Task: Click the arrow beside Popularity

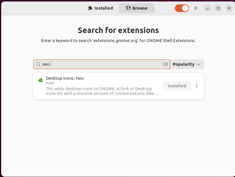Action: coord(199,64)
